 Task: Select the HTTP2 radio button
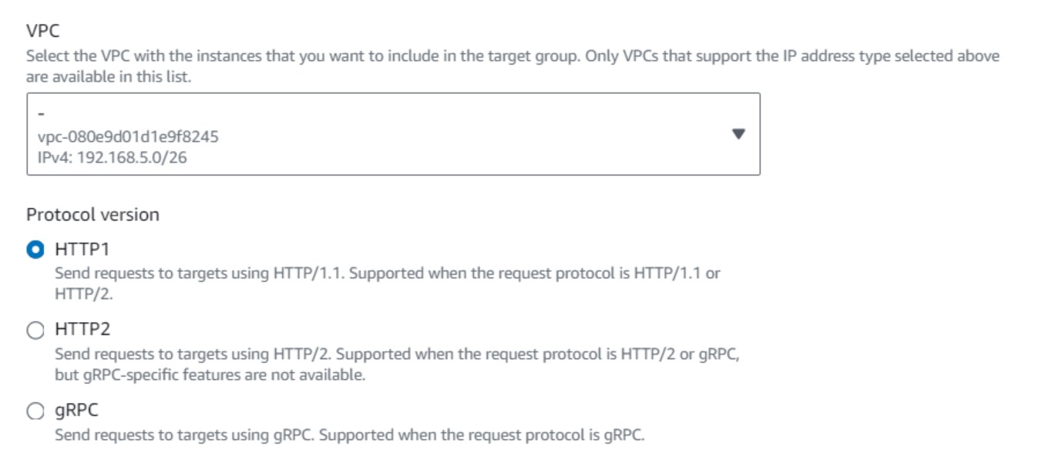click(x=35, y=330)
